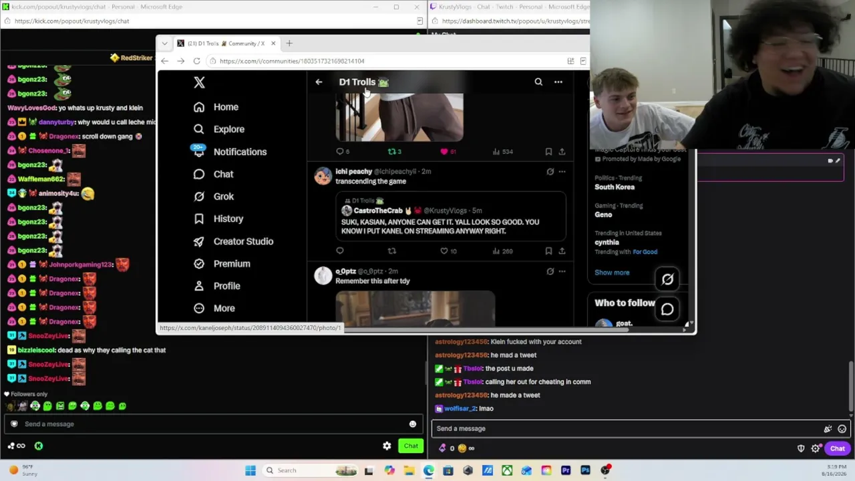Open Grok in the X sidebar
Viewport: 855px width, 481px height.
coord(214,196)
